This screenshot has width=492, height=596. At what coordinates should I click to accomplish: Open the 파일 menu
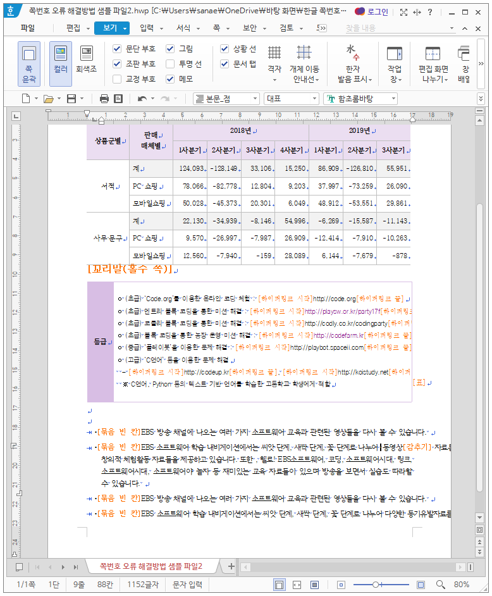tap(28, 28)
